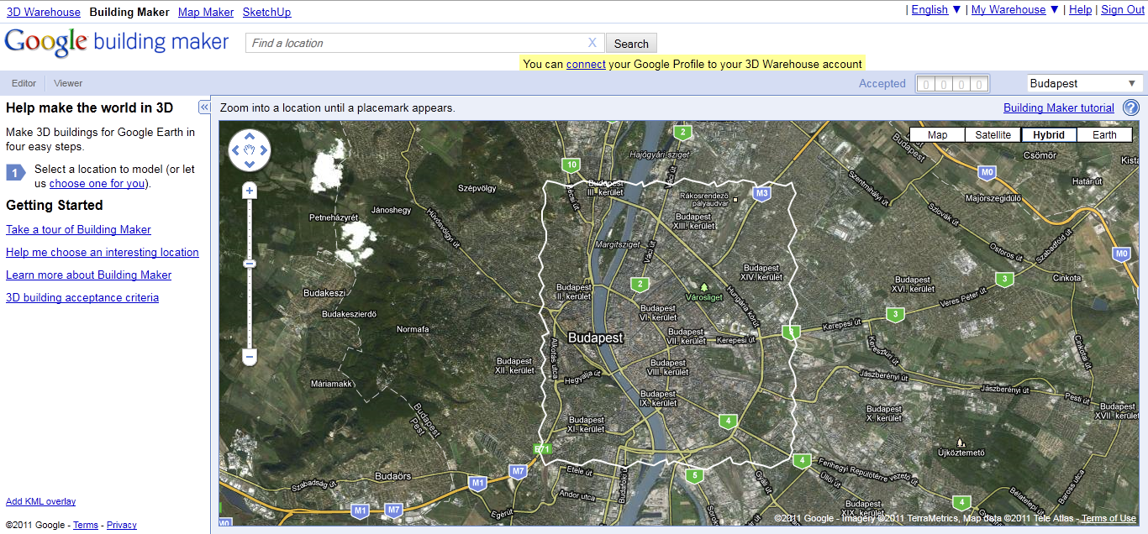Click the M3 motorway shield
This screenshot has width=1148, height=534.
(762, 193)
